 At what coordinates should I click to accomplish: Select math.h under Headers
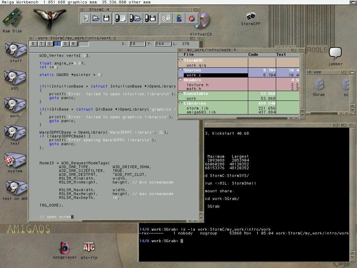(194, 89)
